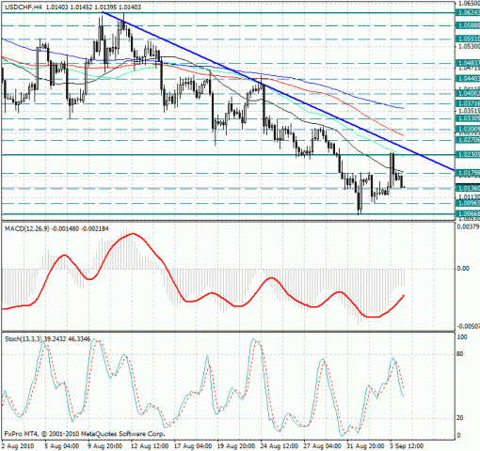Click the FxPro MT4 copyright text
The height and width of the screenshot is (451, 480).
coord(85,434)
